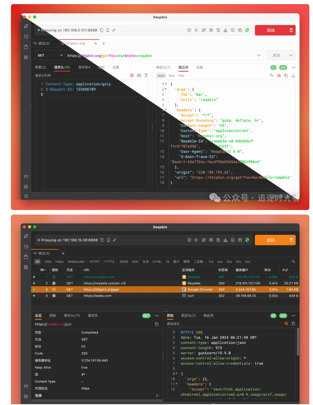Select row 4 https://baidu.com in traffic list
The height and width of the screenshot is (405, 313).
point(165,296)
